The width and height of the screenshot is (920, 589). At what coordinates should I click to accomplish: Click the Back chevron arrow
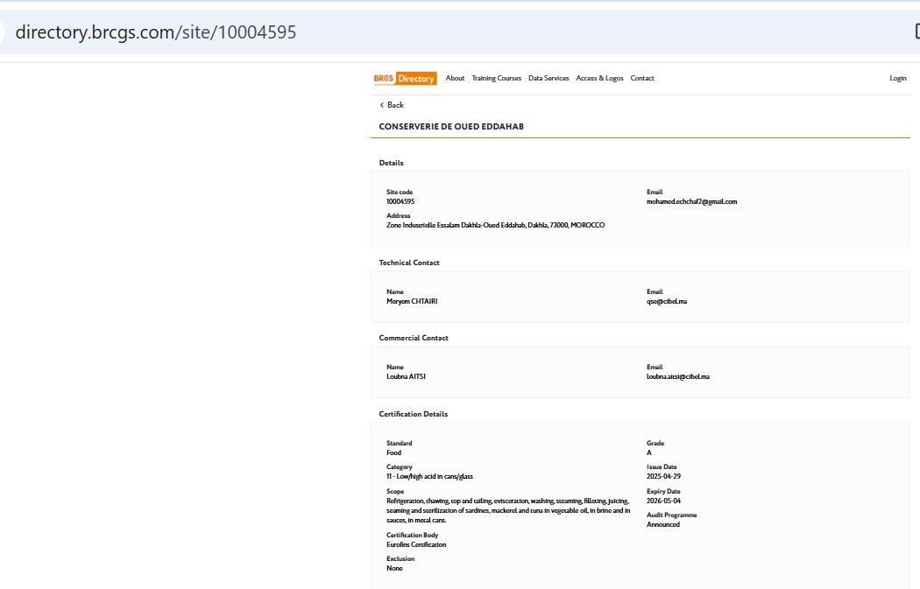[x=382, y=105]
